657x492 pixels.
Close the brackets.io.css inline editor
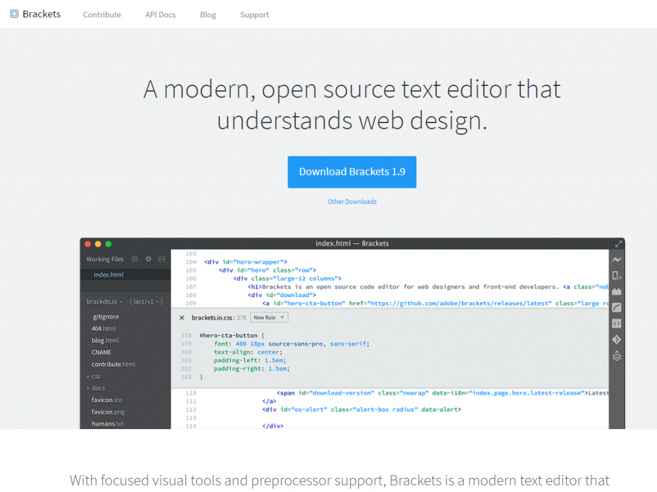click(182, 318)
